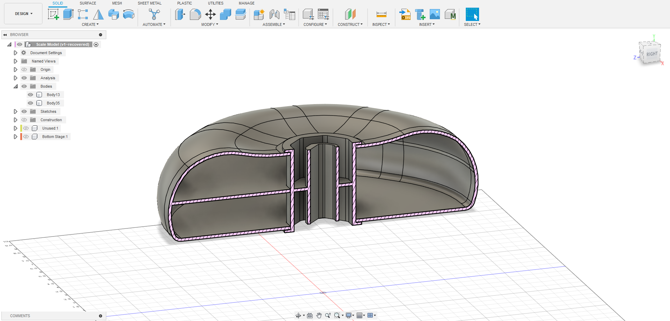Image resolution: width=670 pixels, height=321 pixels.
Task: Click the Pan hand icon in navigation bar
Action: (x=319, y=315)
